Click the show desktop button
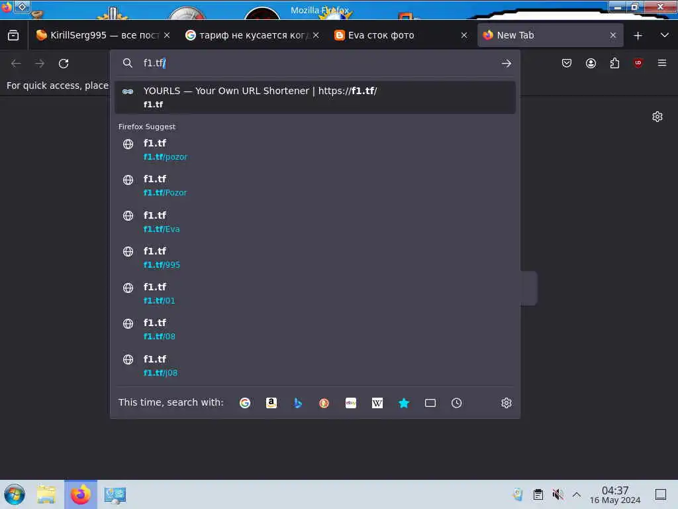 point(661,494)
